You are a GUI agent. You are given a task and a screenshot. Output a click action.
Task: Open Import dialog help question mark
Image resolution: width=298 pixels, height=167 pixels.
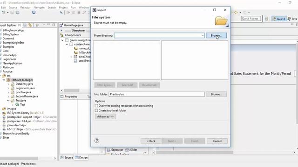click(x=97, y=141)
